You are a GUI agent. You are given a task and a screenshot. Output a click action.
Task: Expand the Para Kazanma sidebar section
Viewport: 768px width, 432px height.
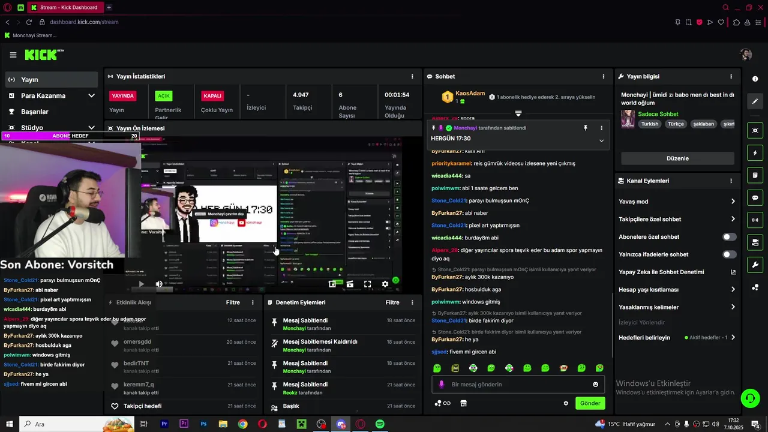91,95
